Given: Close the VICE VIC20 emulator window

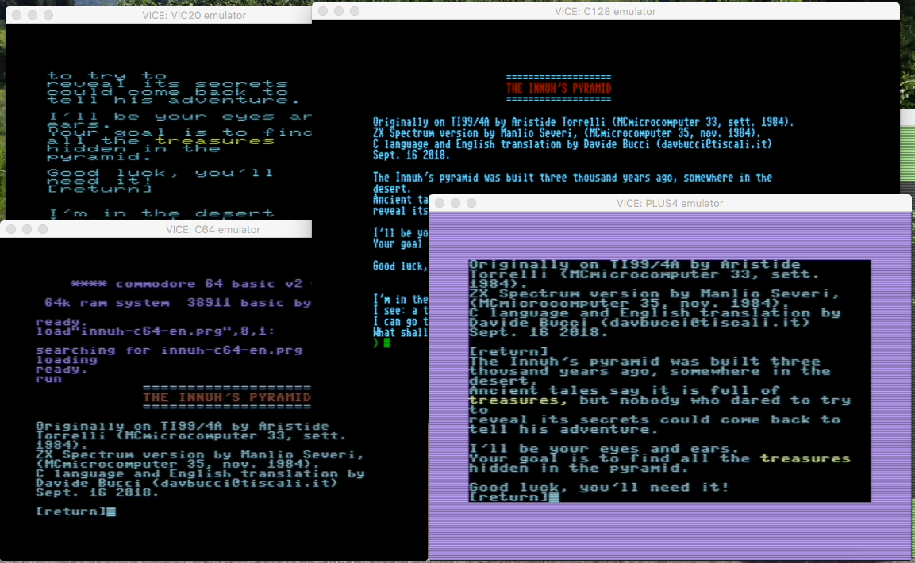Looking at the screenshot, I should point(17,15).
